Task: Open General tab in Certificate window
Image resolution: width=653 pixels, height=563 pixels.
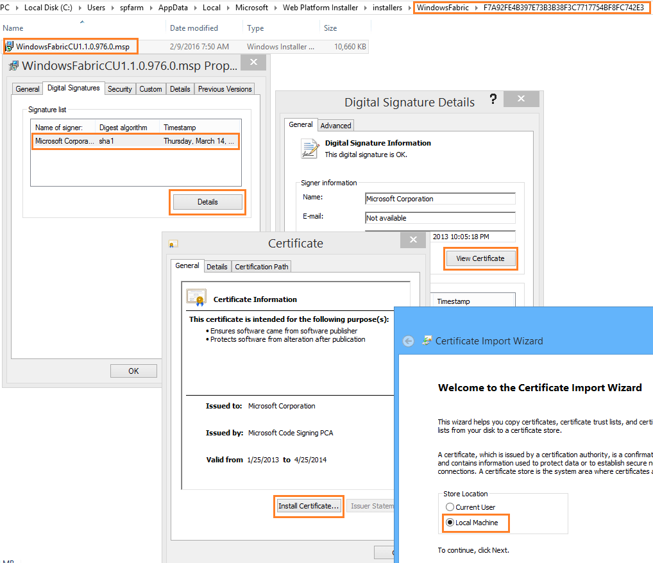Action: 187,265
